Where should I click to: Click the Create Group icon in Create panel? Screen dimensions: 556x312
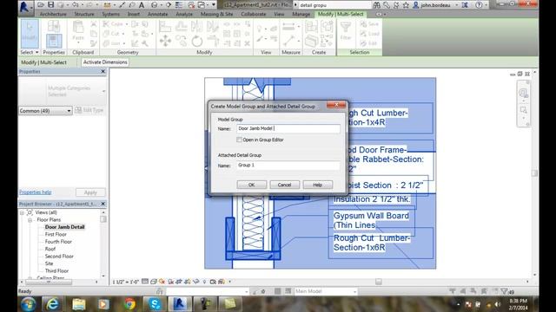coord(327,26)
